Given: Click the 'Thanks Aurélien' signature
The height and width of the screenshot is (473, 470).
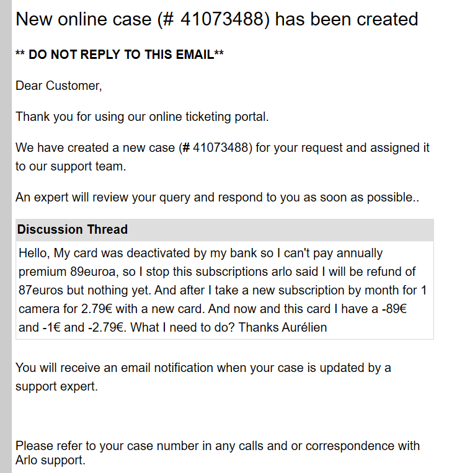Looking at the screenshot, I should point(283,327).
